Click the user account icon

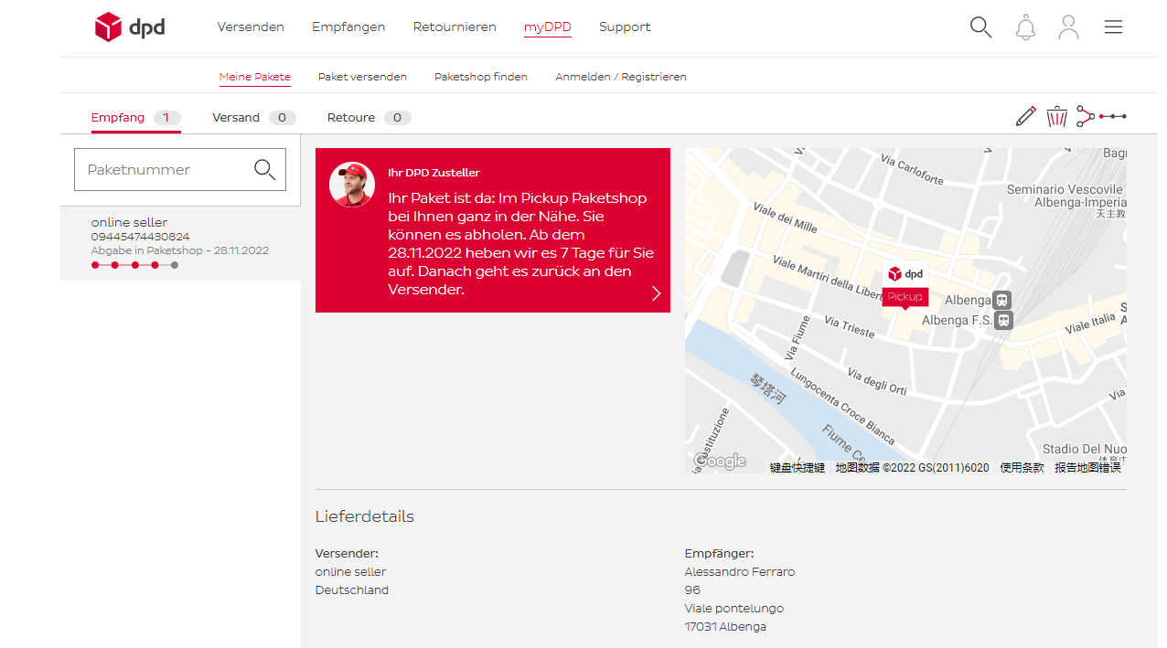coord(1068,27)
